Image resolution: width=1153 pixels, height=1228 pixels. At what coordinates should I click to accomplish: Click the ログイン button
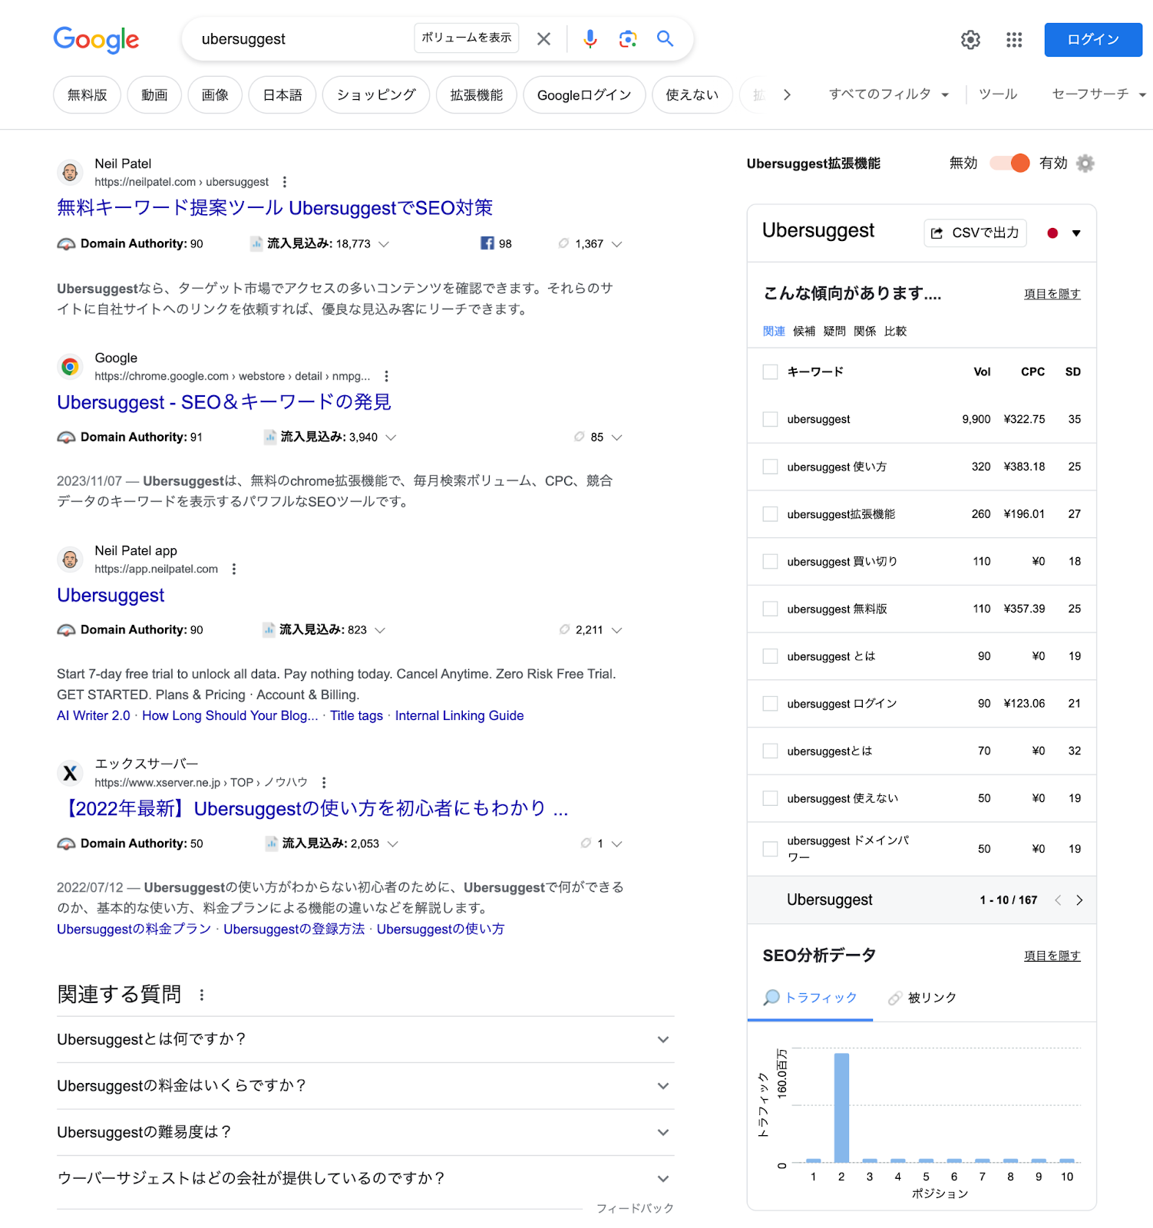pos(1093,40)
